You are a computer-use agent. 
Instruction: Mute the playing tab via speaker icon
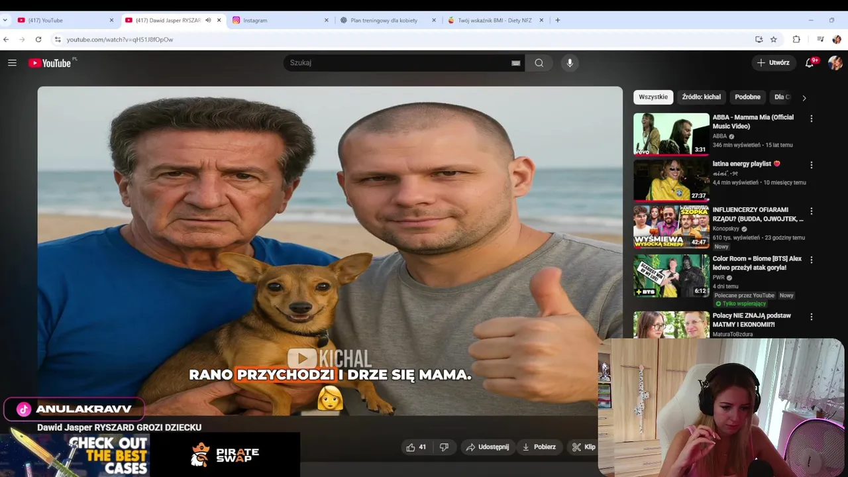[x=208, y=20]
